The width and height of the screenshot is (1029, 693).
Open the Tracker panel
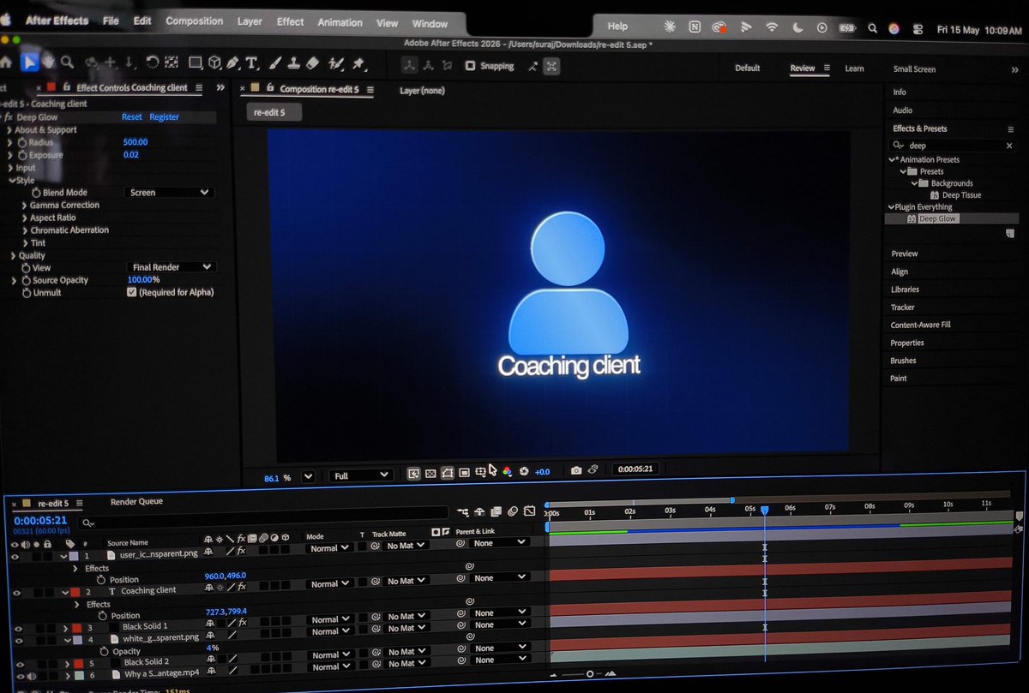click(x=902, y=307)
